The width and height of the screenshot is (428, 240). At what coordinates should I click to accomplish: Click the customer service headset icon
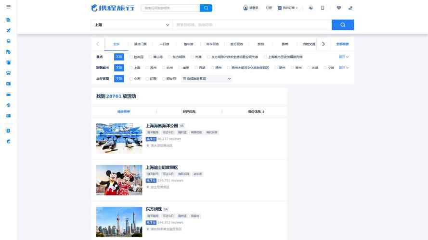point(311,8)
